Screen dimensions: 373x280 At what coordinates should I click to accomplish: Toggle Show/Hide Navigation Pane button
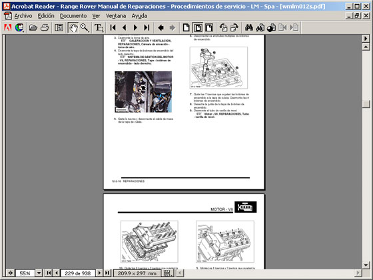click(59, 27)
